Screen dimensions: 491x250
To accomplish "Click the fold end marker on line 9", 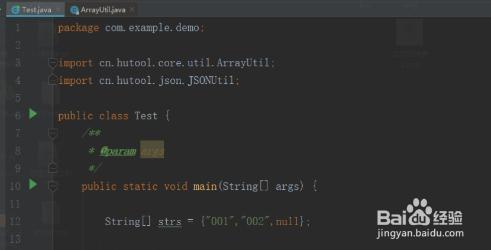I will pyautogui.click(x=53, y=168).
